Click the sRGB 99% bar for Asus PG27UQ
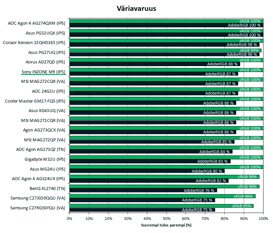273x233 pixels. pyautogui.click(x=165, y=51)
